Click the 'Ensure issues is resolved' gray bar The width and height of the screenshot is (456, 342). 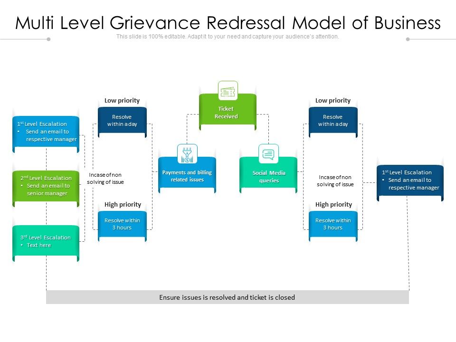click(228, 297)
